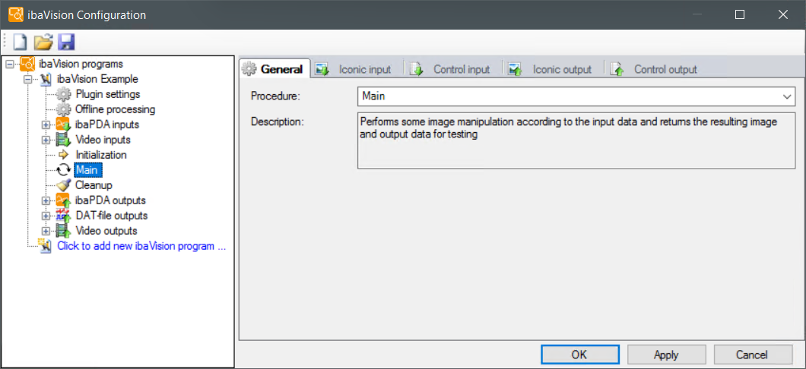The width and height of the screenshot is (806, 369).
Task: Click the Offline processing gear icon
Action: pos(63,109)
